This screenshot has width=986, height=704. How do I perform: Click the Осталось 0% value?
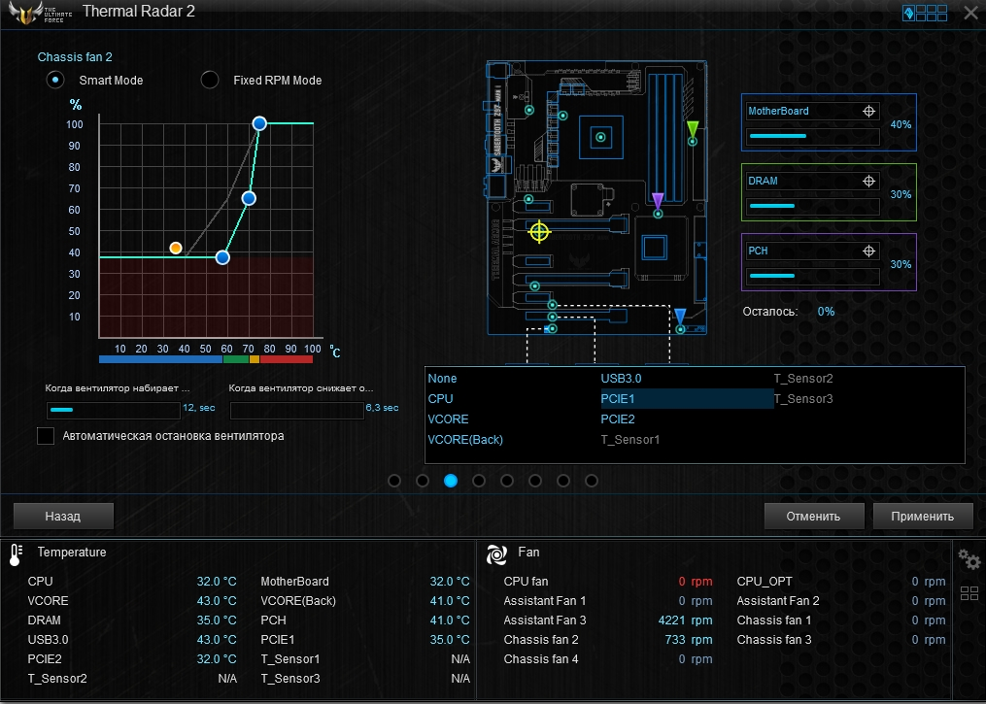pos(827,312)
